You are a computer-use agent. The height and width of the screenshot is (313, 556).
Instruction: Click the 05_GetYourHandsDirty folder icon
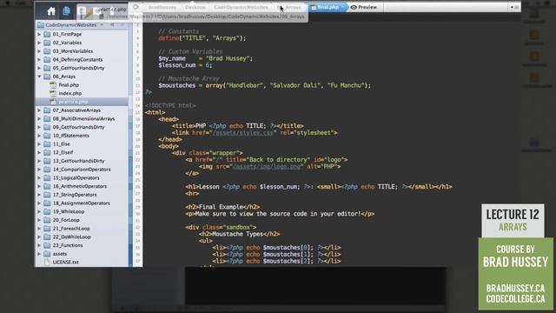point(47,68)
